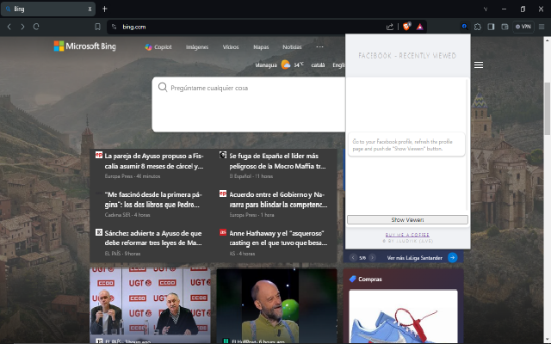Open the Brave main application menu
The image size is (551, 344).
tap(542, 27)
